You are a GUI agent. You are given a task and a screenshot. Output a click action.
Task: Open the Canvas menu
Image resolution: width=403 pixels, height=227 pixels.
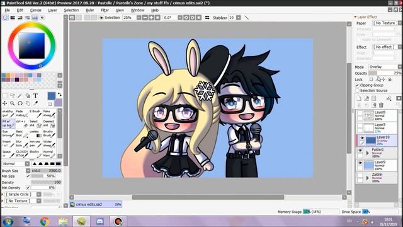click(36, 10)
